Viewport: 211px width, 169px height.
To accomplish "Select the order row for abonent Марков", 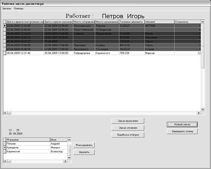I will [102, 53].
